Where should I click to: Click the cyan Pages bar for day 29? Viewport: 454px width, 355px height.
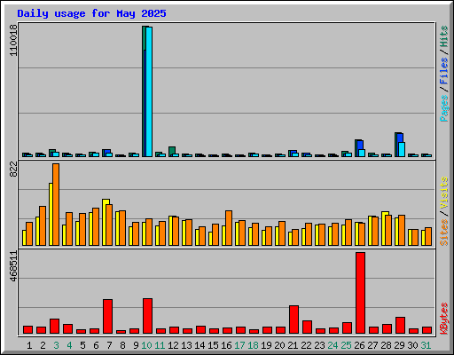[x=402, y=149]
